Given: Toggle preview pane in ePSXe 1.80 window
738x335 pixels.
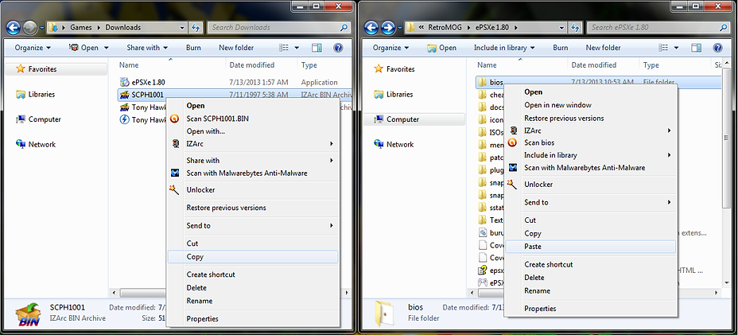Looking at the screenshot, I should coord(697,48).
